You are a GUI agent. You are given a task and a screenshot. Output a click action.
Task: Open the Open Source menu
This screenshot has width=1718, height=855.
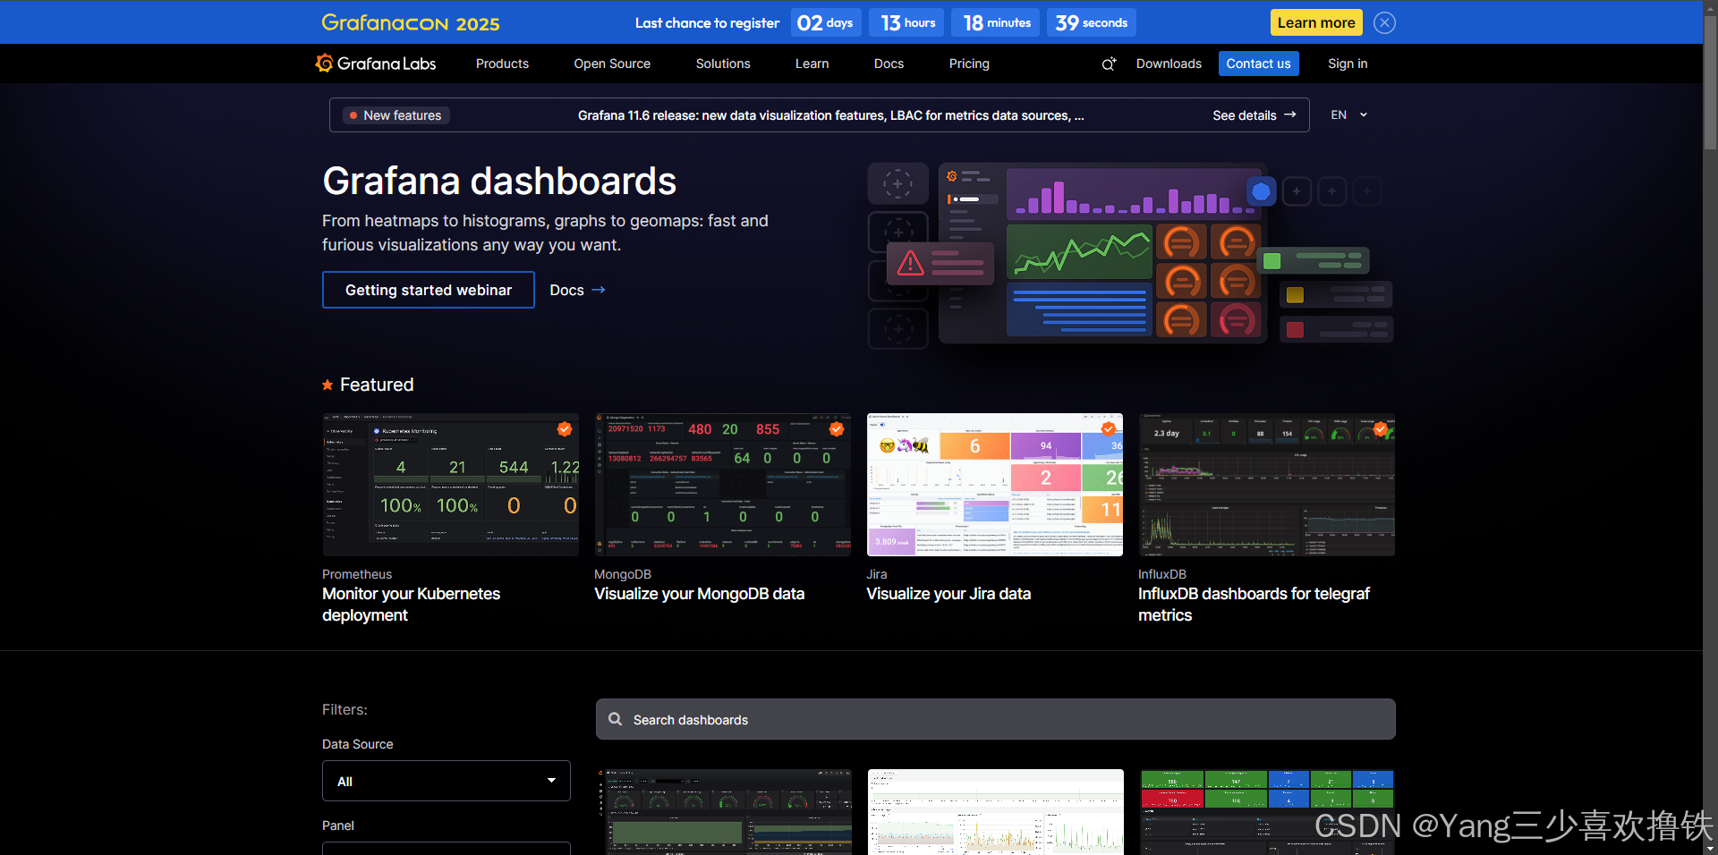click(x=612, y=63)
